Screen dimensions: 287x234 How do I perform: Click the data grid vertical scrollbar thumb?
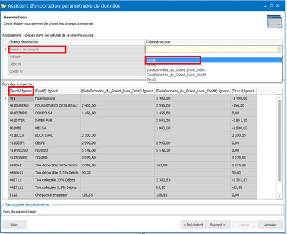(x=279, y=140)
